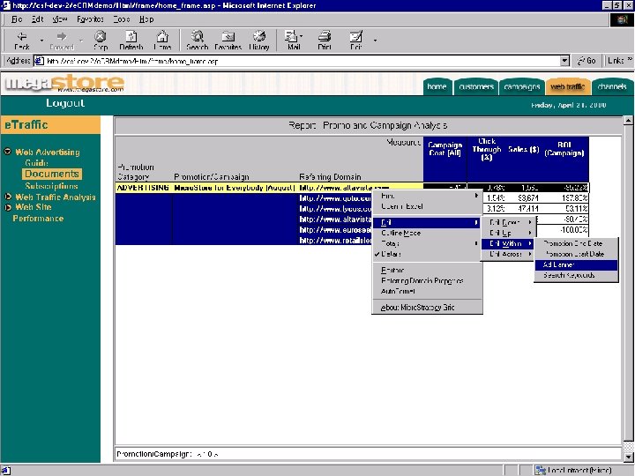
Task: Switch to the channels tab
Action: point(612,86)
